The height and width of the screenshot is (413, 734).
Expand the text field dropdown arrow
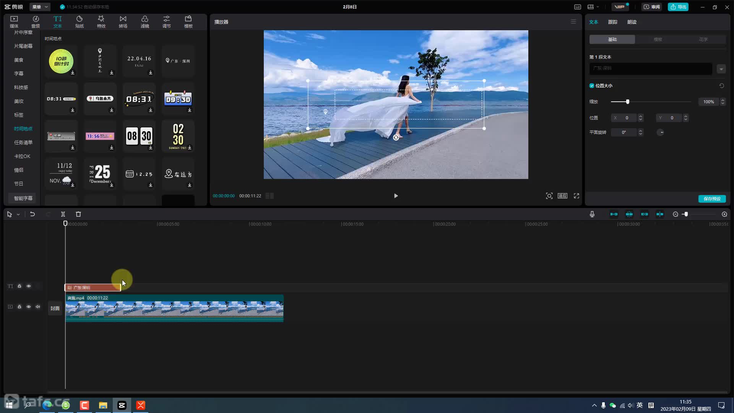(x=721, y=69)
